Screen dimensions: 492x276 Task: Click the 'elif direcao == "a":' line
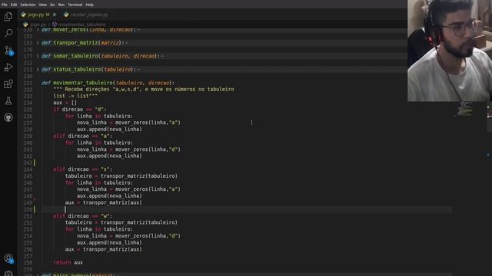83,136
